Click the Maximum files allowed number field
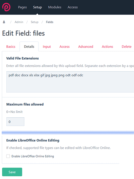134x179 pixels. click(15, 122)
